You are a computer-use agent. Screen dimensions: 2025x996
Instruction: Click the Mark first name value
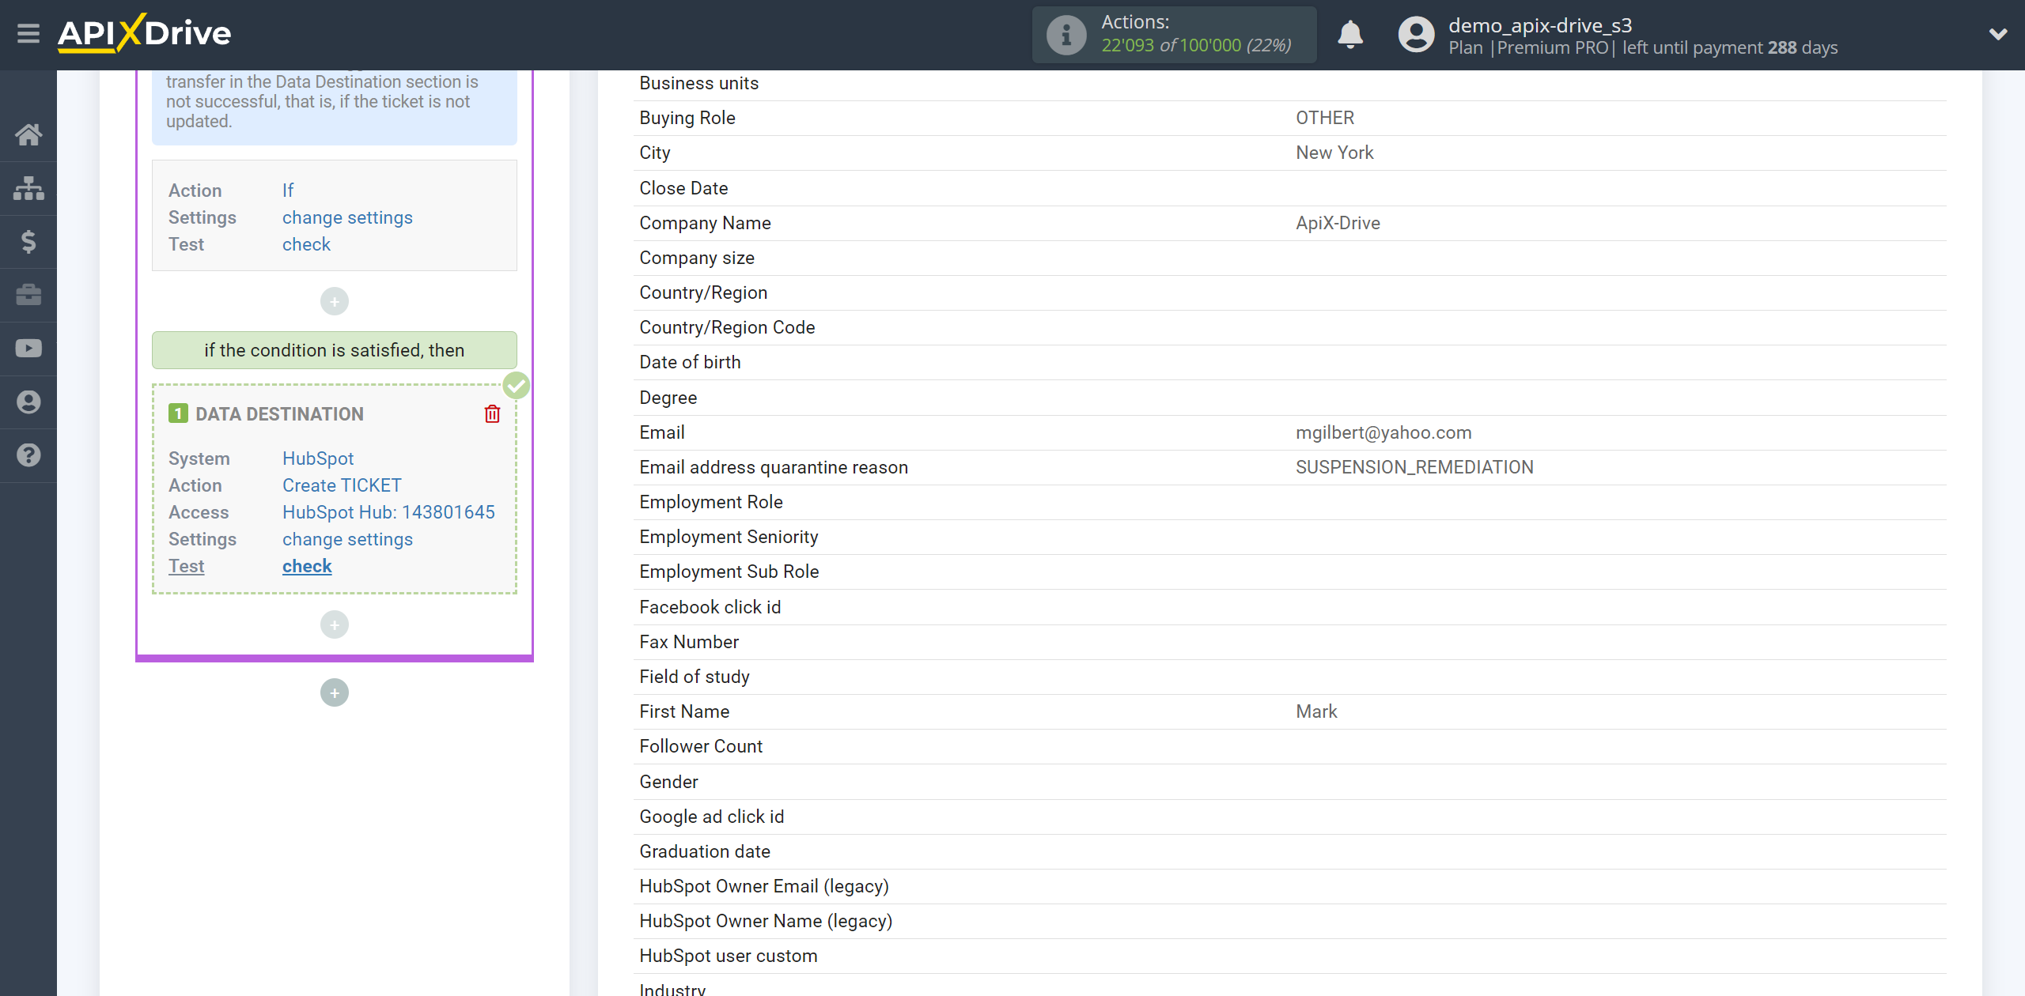[1316, 711]
